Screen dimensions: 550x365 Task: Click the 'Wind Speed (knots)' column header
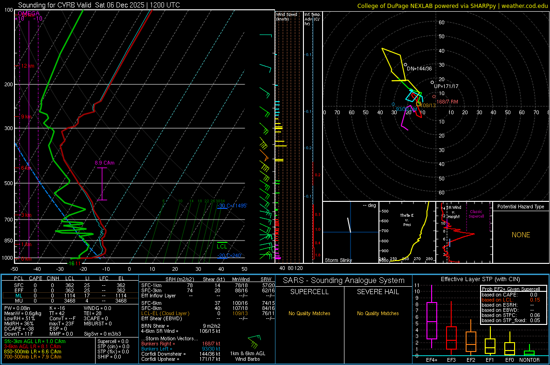pyautogui.click(x=287, y=16)
